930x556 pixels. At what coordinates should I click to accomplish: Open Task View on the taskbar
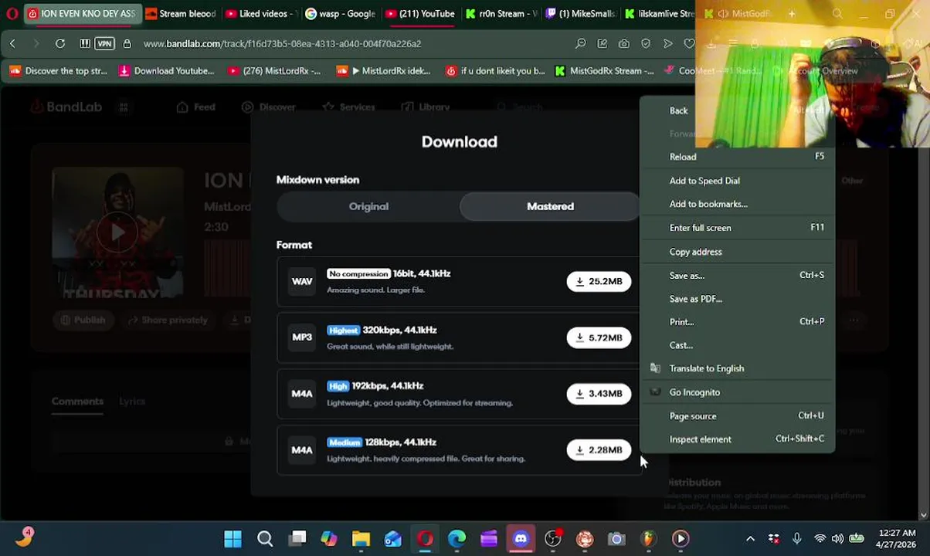(x=297, y=539)
